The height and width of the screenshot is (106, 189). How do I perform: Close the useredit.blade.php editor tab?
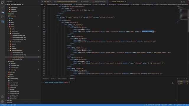[126, 2]
